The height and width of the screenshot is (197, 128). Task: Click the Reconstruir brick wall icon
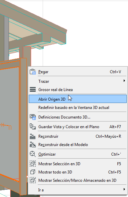(33, 136)
